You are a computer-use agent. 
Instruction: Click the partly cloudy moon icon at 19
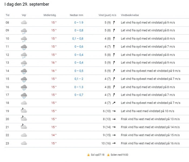tap(24, 110)
